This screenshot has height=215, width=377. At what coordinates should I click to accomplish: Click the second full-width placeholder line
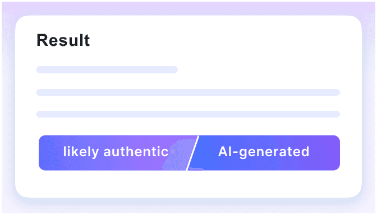pos(188,92)
